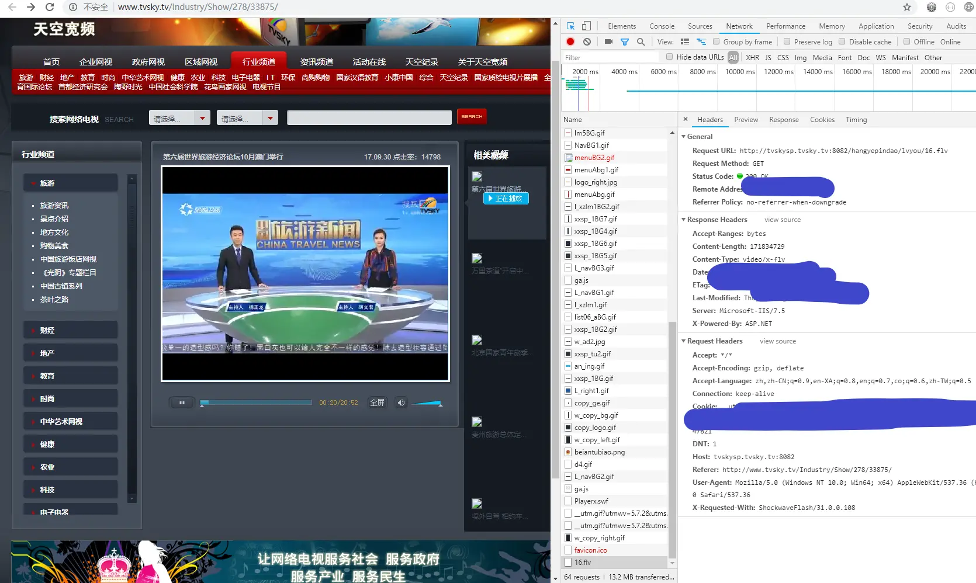The image size is (976, 583).
Task: Click the browser back arrow
Action: pos(12,7)
